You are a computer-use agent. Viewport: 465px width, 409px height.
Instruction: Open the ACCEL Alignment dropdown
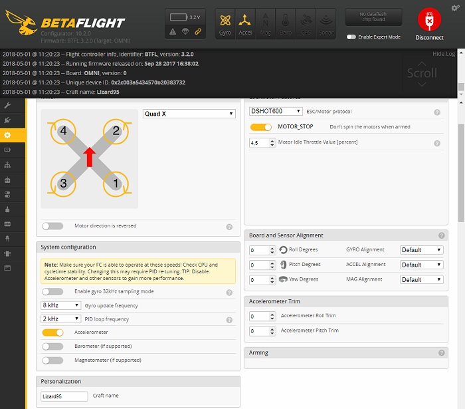coord(421,265)
